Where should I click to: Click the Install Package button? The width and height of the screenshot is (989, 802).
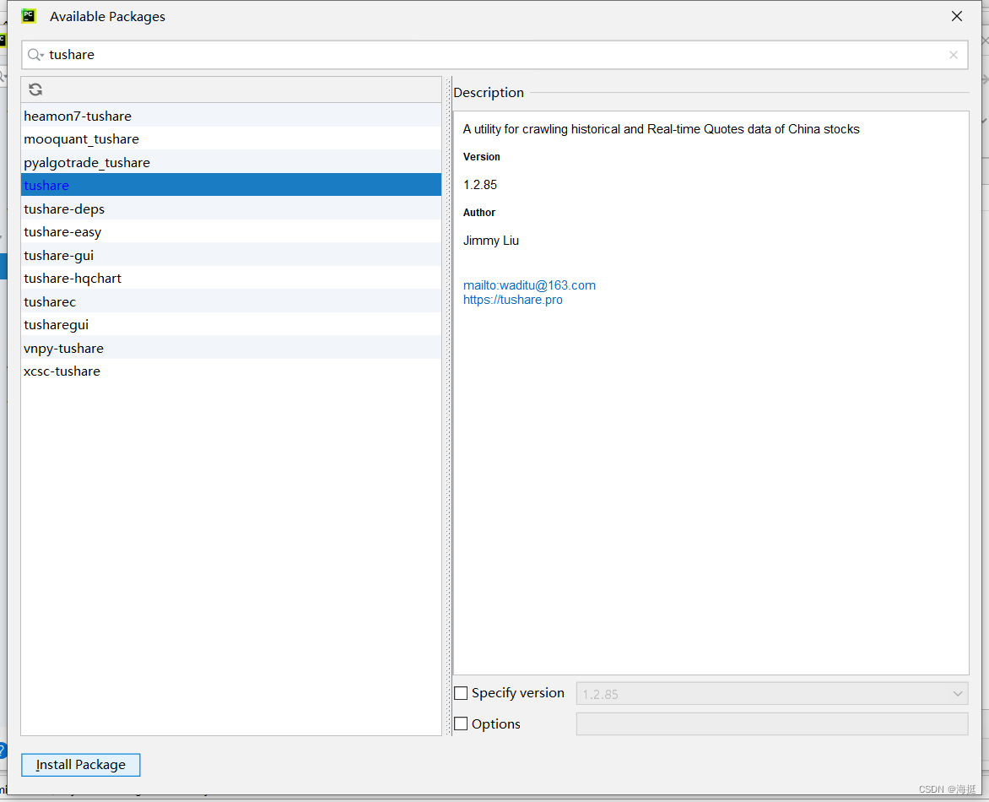81,765
